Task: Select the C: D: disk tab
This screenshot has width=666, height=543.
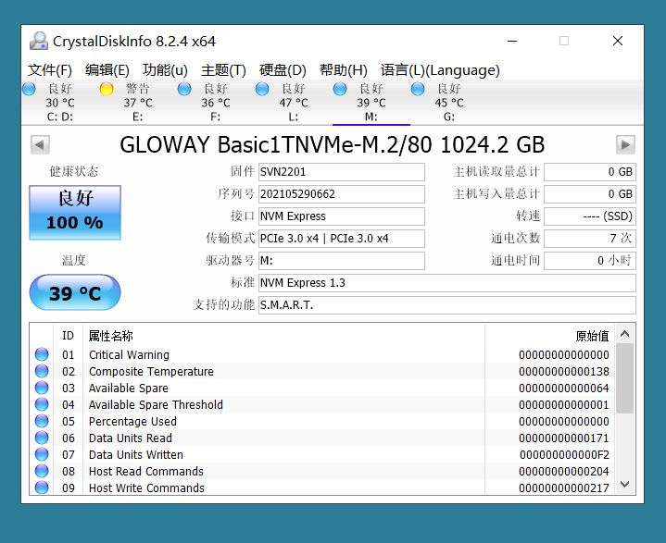Action: click(x=60, y=103)
